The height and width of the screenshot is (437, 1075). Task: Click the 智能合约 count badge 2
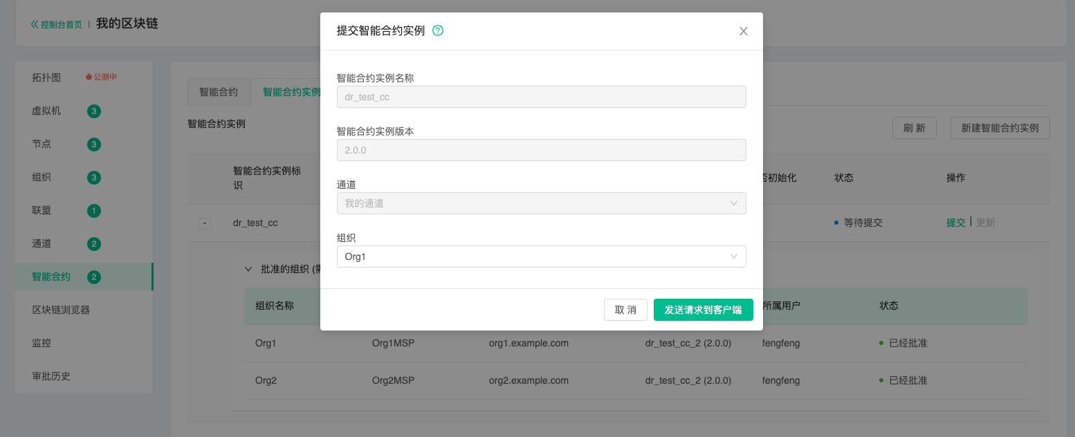tap(94, 277)
